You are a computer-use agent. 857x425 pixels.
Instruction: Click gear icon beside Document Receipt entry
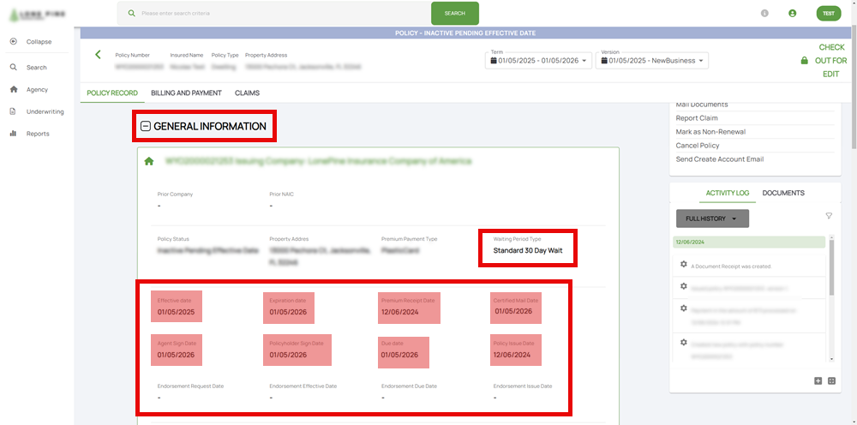point(683,264)
